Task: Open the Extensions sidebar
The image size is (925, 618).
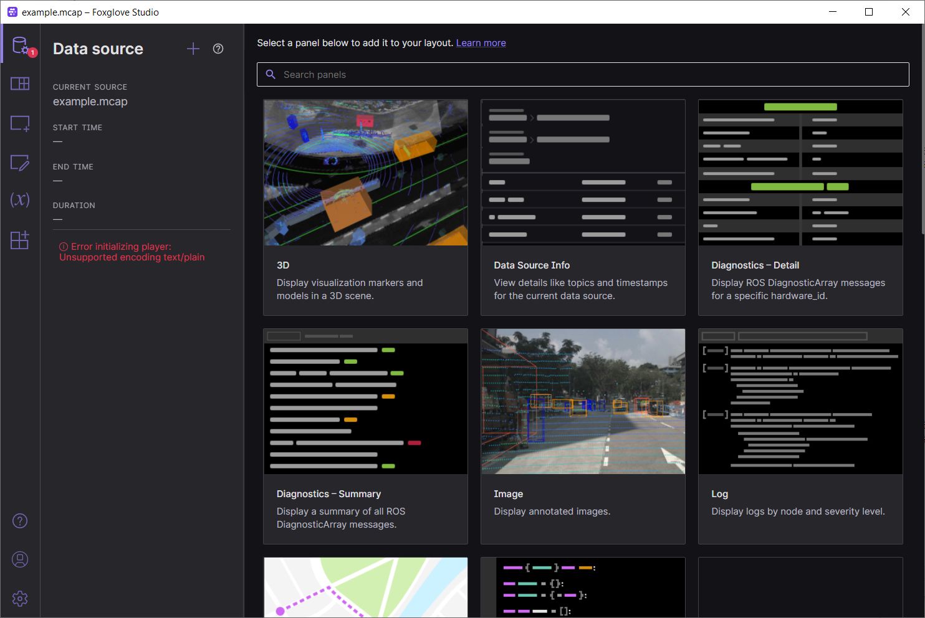Action: click(20, 239)
